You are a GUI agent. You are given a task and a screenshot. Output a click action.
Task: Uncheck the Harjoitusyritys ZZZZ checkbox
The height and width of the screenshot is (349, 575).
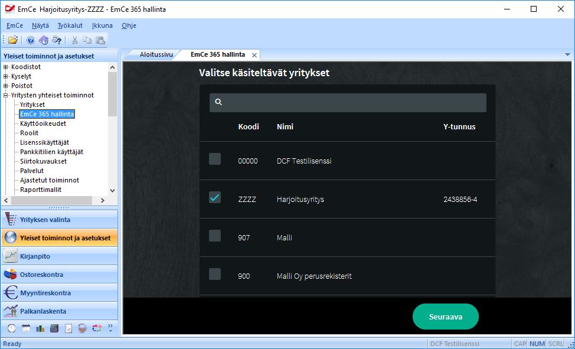tap(215, 197)
